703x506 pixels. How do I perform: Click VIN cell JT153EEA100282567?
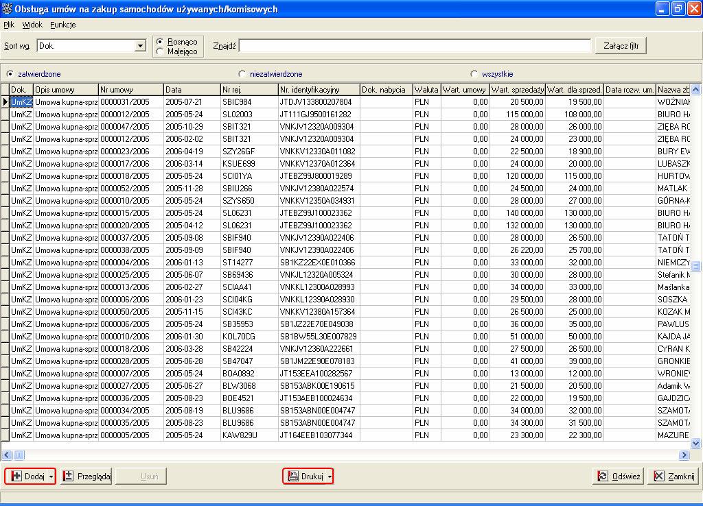point(319,374)
